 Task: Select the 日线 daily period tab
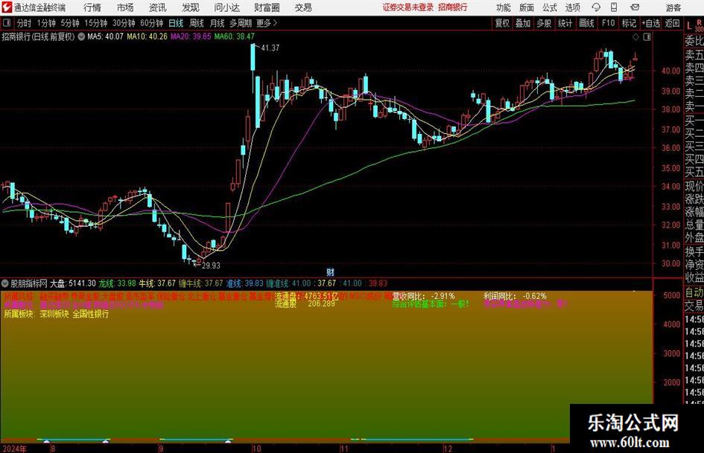click(176, 23)
